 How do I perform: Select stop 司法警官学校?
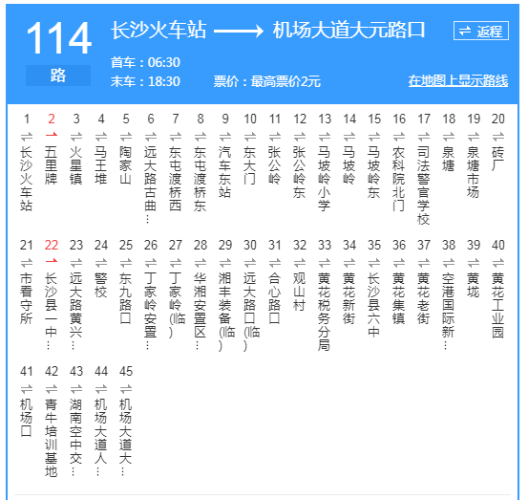click(424, 185)
